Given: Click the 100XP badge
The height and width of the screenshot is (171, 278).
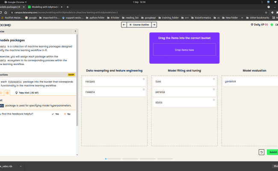Looking at the screenshot, I should [71, 75].
